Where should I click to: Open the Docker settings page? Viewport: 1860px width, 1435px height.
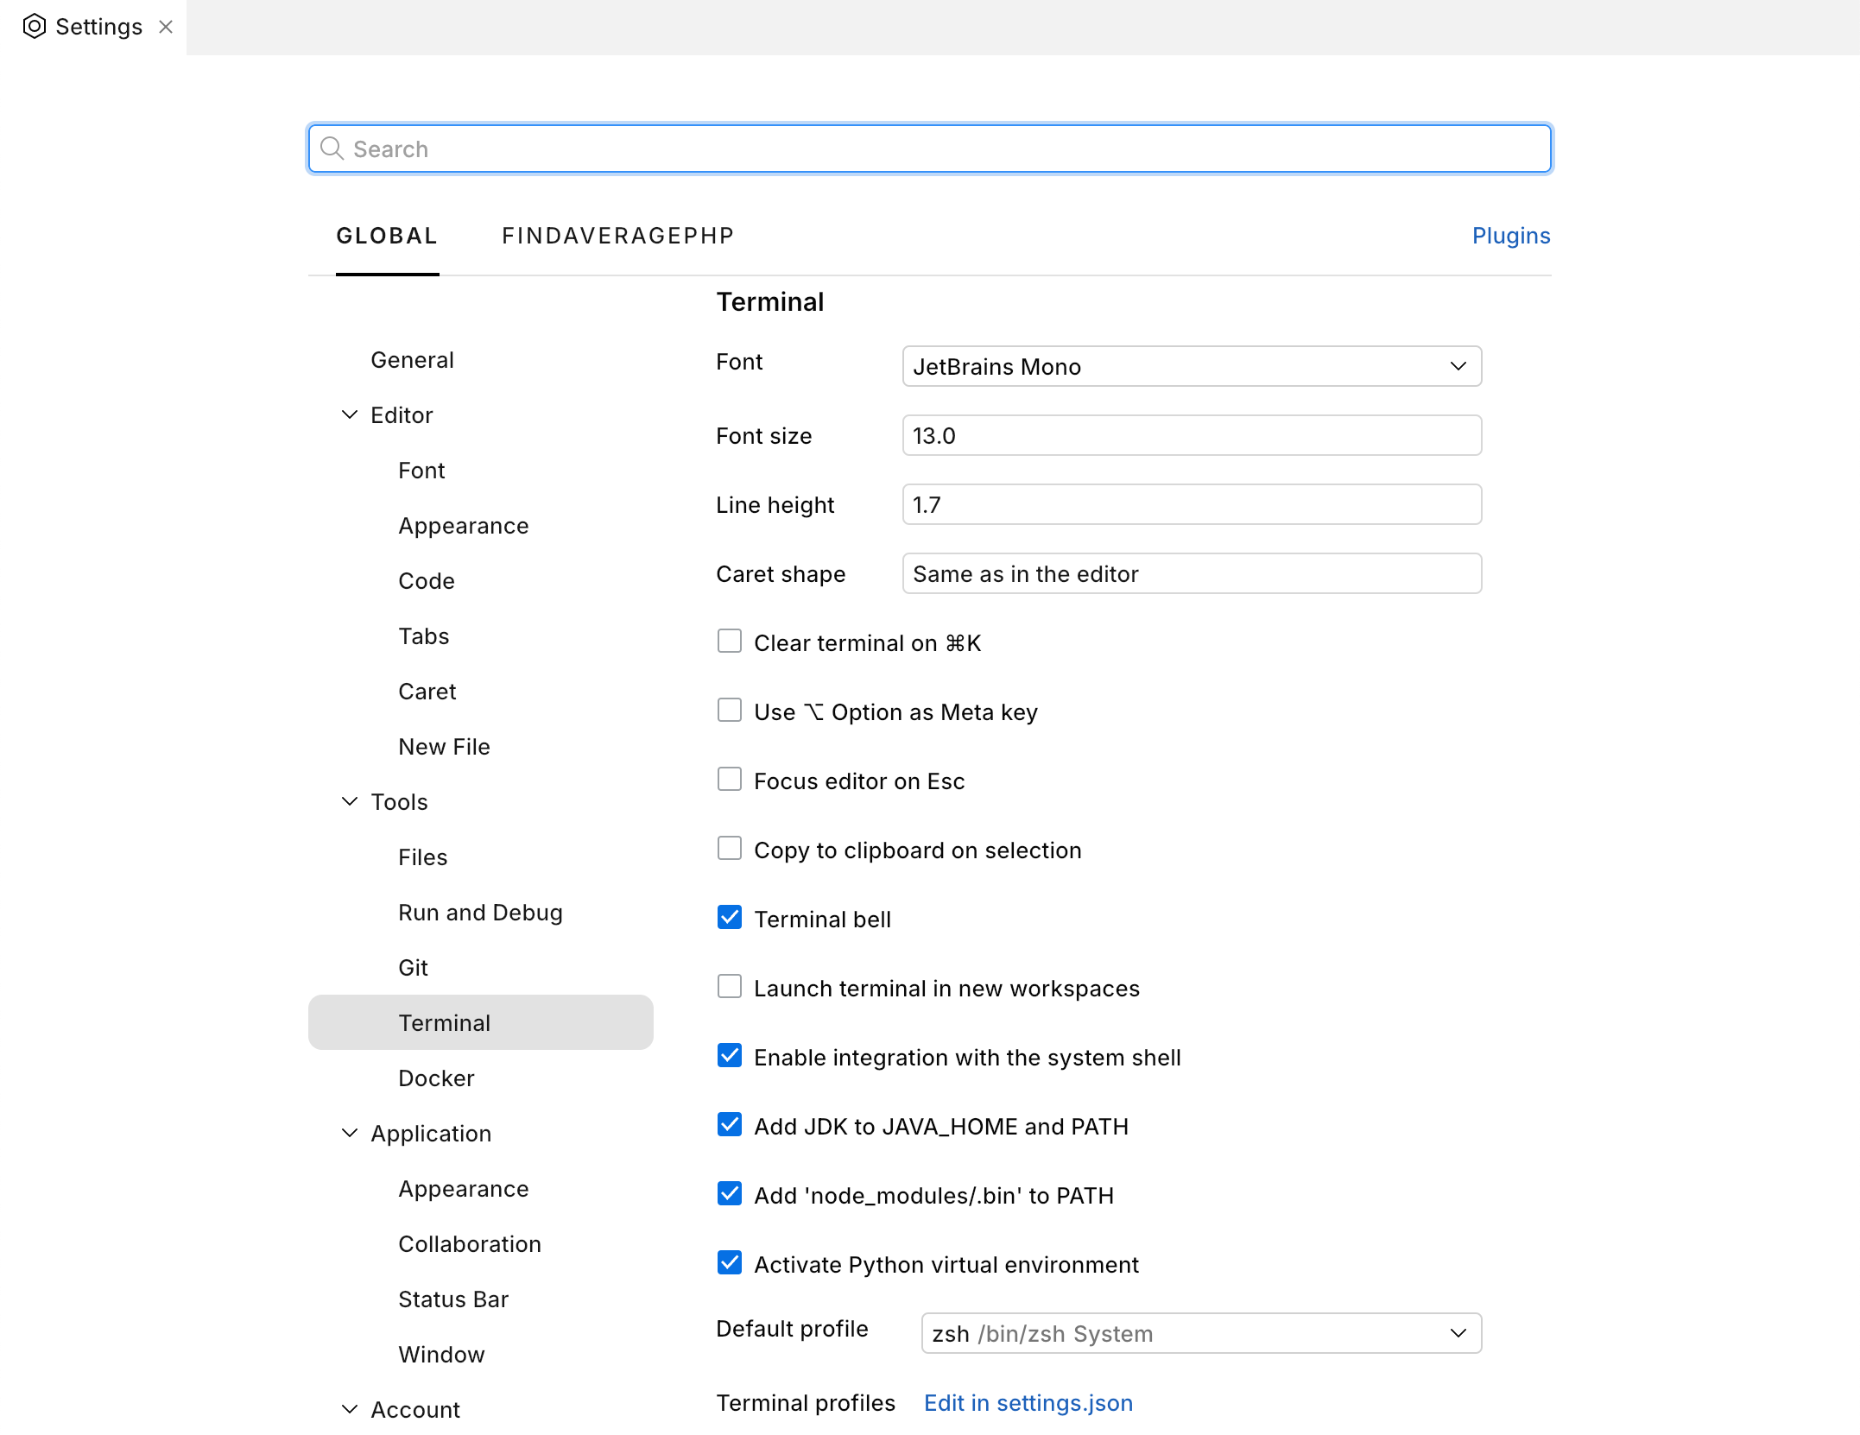tap(436, 1078)
